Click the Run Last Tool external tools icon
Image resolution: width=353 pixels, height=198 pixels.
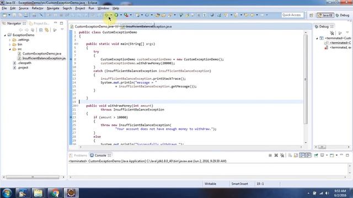click(126, 15)
